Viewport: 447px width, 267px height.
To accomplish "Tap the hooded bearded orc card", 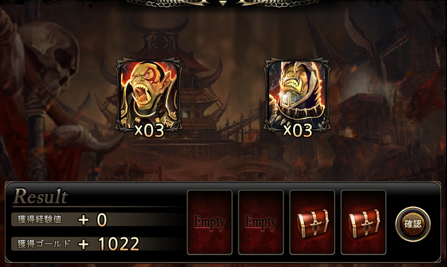I will point(297,95).
